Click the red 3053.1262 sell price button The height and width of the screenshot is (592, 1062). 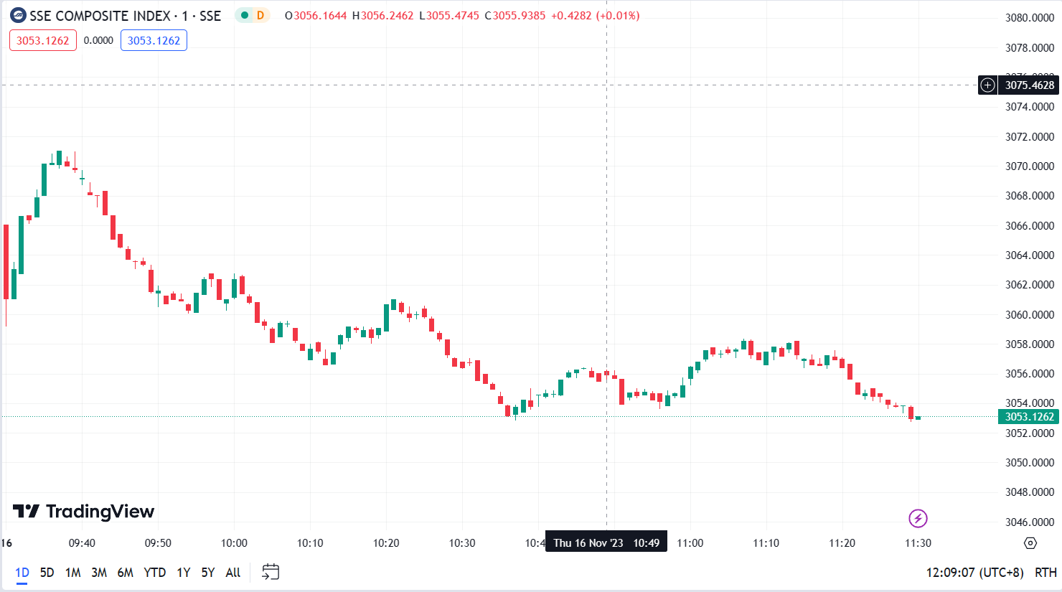[x=42, y=40]
